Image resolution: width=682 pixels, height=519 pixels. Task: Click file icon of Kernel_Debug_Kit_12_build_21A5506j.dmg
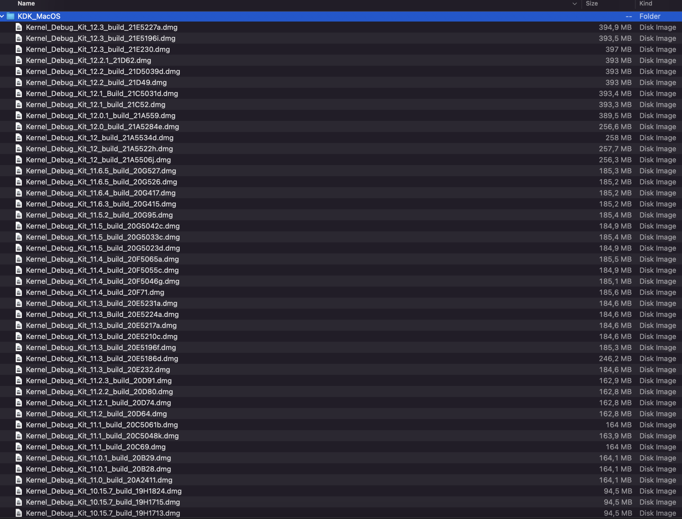click(19, 160)
